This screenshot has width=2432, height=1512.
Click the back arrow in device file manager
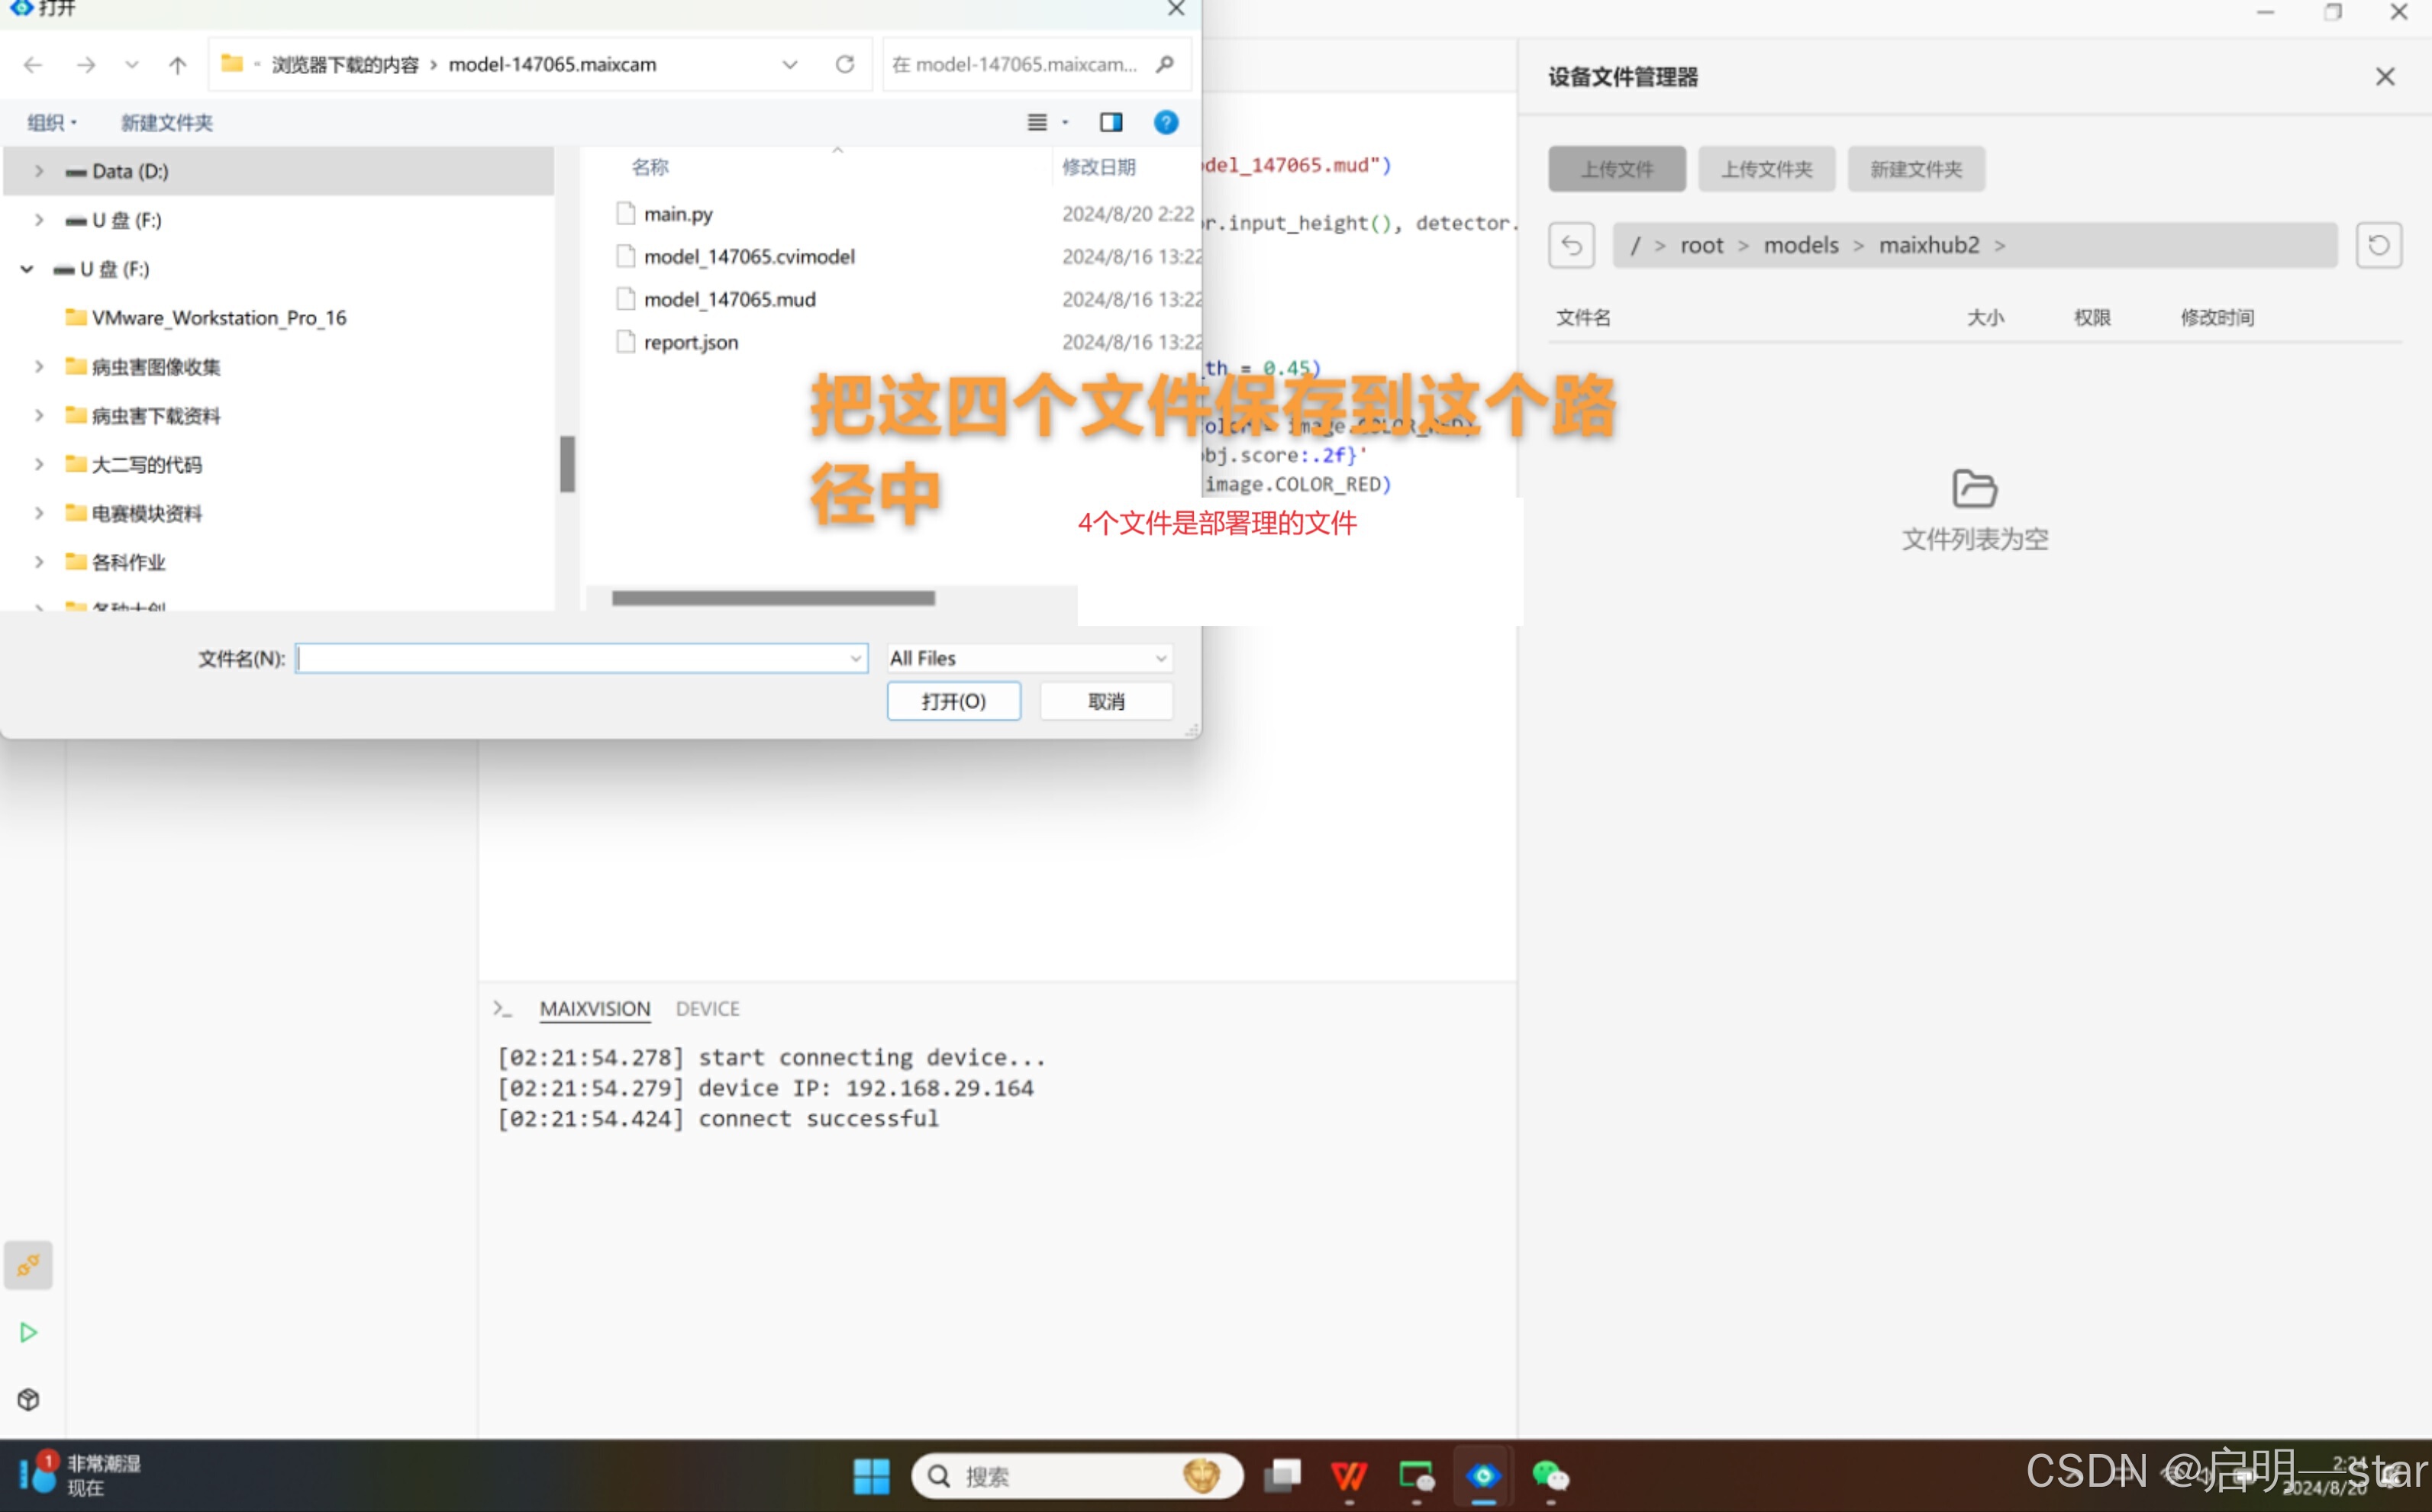tap(1571, 245)
